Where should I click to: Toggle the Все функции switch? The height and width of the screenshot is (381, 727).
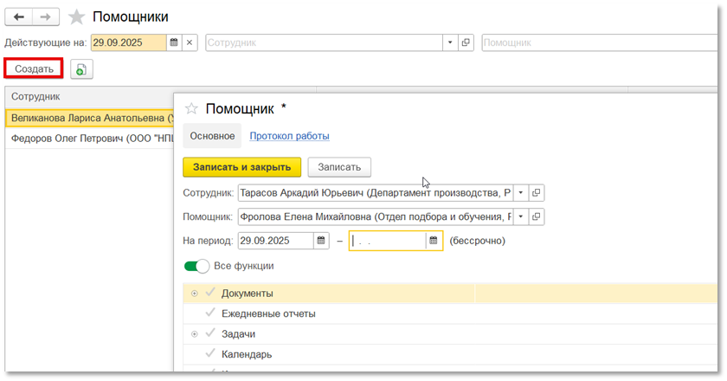pos(196,266)
